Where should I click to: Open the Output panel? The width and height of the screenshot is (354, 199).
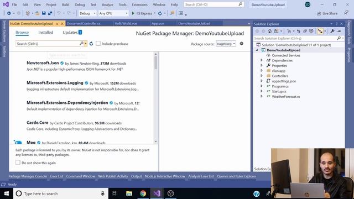click(x=137, y=176)
